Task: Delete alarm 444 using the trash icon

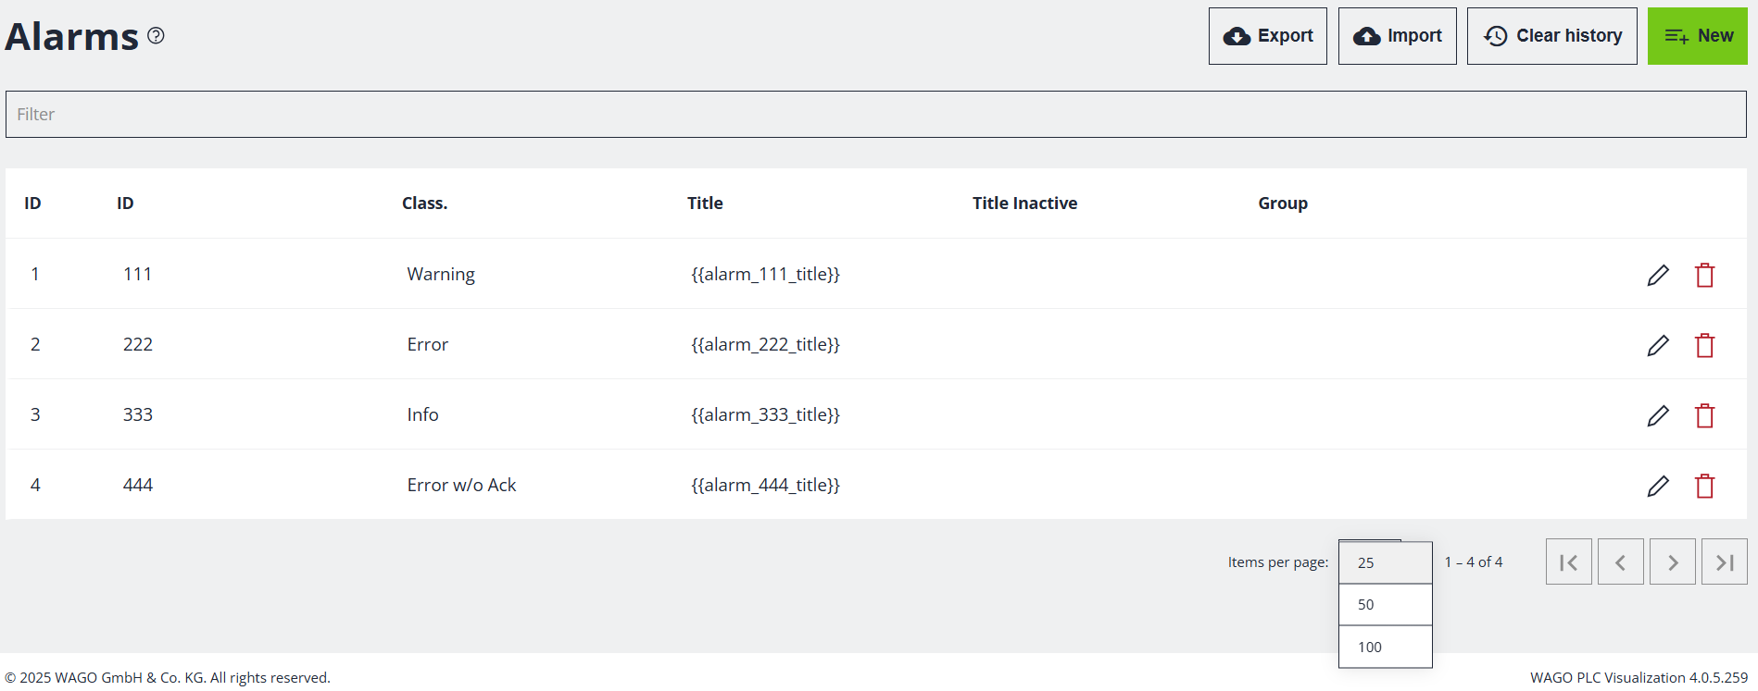Action: 1704,486
